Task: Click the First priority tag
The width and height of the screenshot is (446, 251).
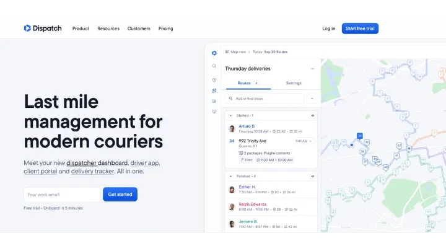Action: coord(247,160)
